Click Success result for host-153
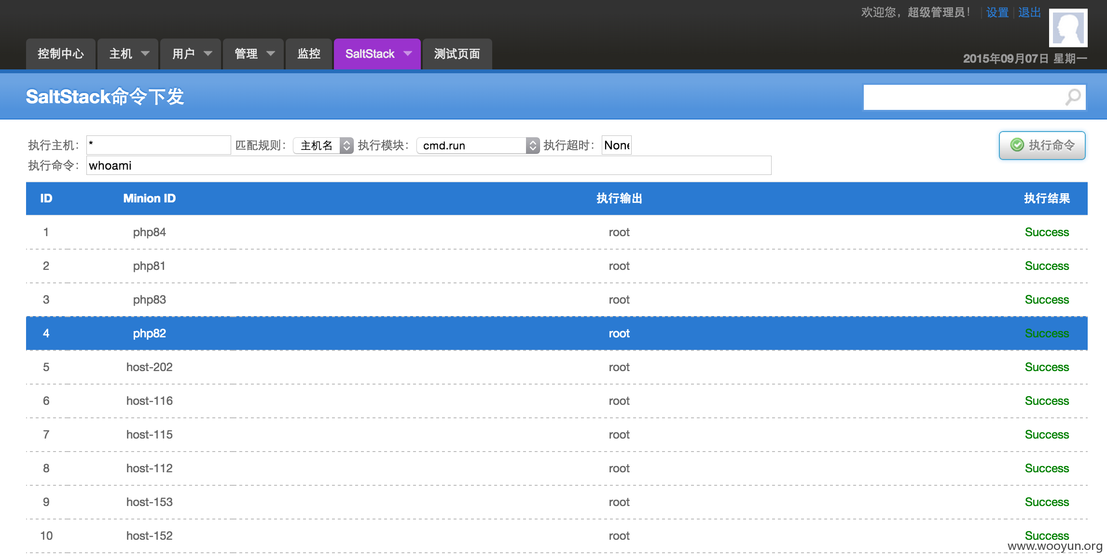Image resolution: width=1107 pixels, height=560 pixels. coord(1047,502)
